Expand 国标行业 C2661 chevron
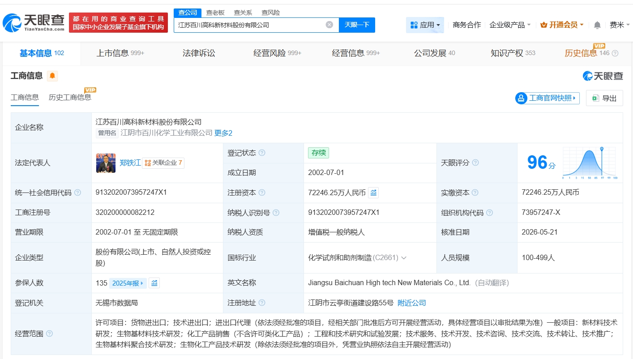633x359 pixels. click(404, 258)
